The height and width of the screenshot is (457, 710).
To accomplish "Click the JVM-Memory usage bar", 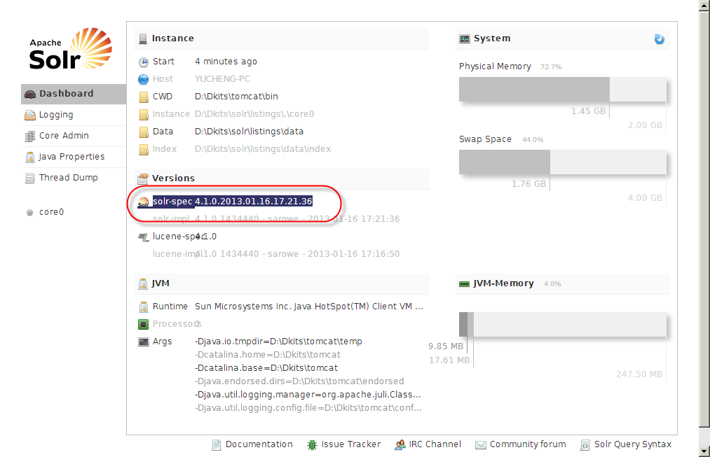I will [562, 324].
